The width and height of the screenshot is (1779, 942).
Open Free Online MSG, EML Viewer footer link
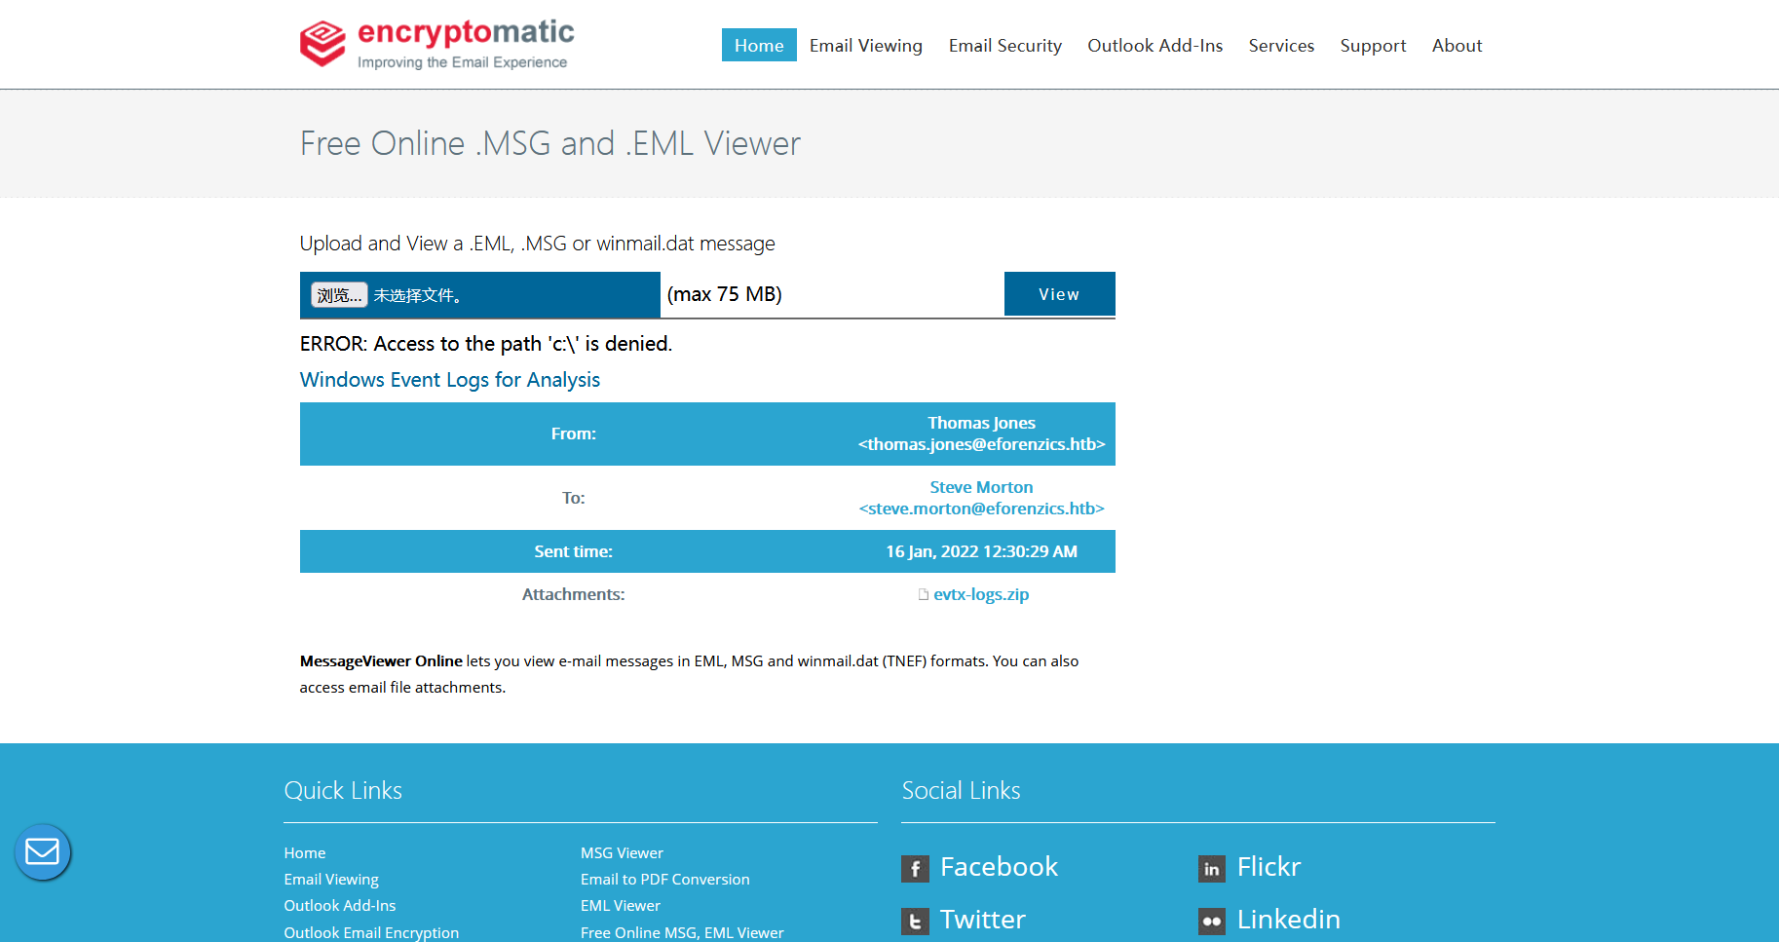(x=682, y=932)
